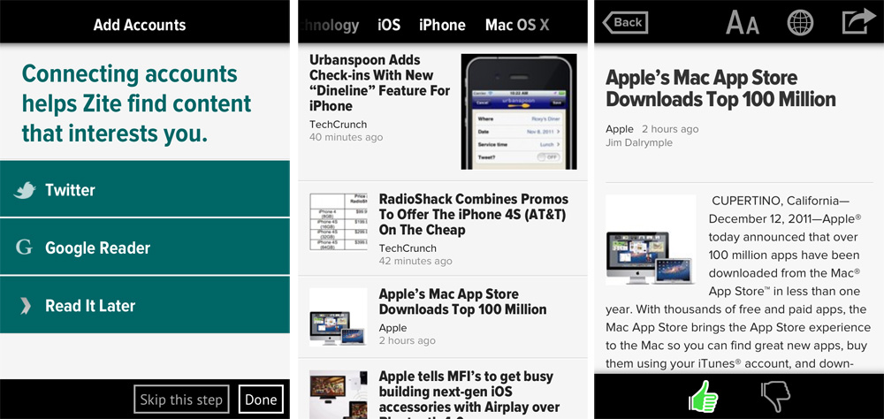
Task: Open RadioShack iPhone 4S promos article
Action: [x=474, y=214]
